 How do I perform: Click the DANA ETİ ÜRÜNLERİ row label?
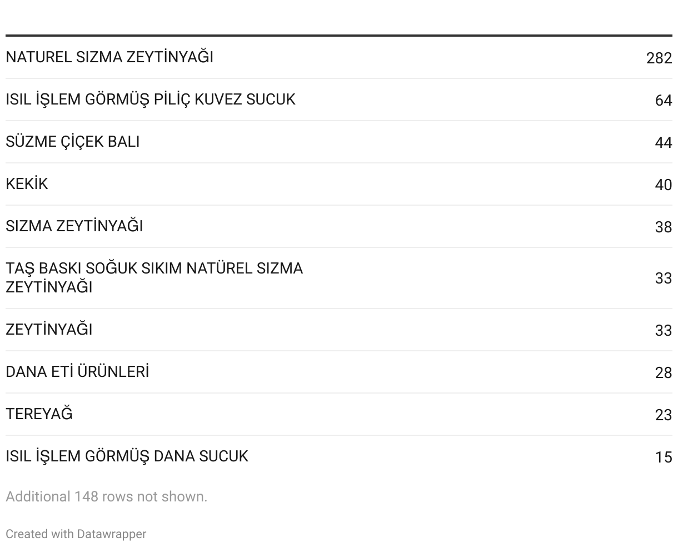coord(77,372)
